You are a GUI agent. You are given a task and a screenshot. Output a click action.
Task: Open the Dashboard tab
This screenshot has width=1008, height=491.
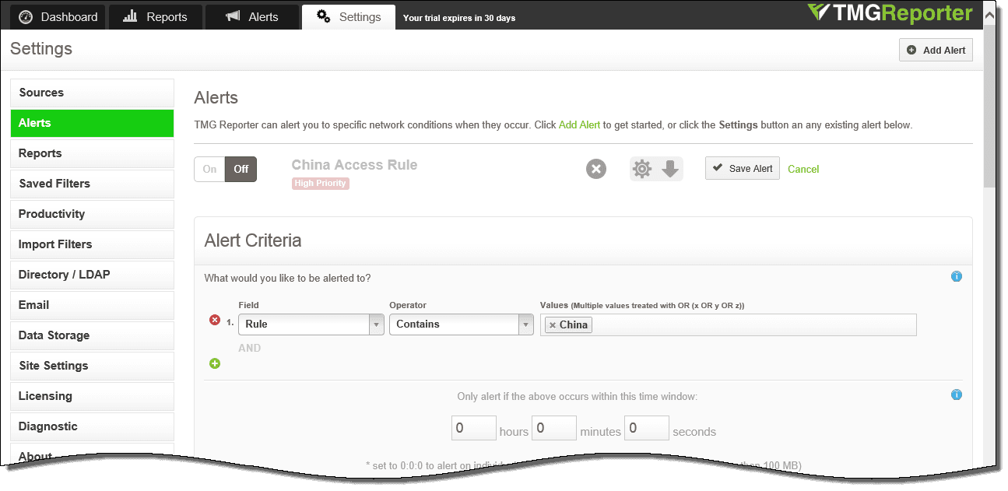tap(58, 16)
